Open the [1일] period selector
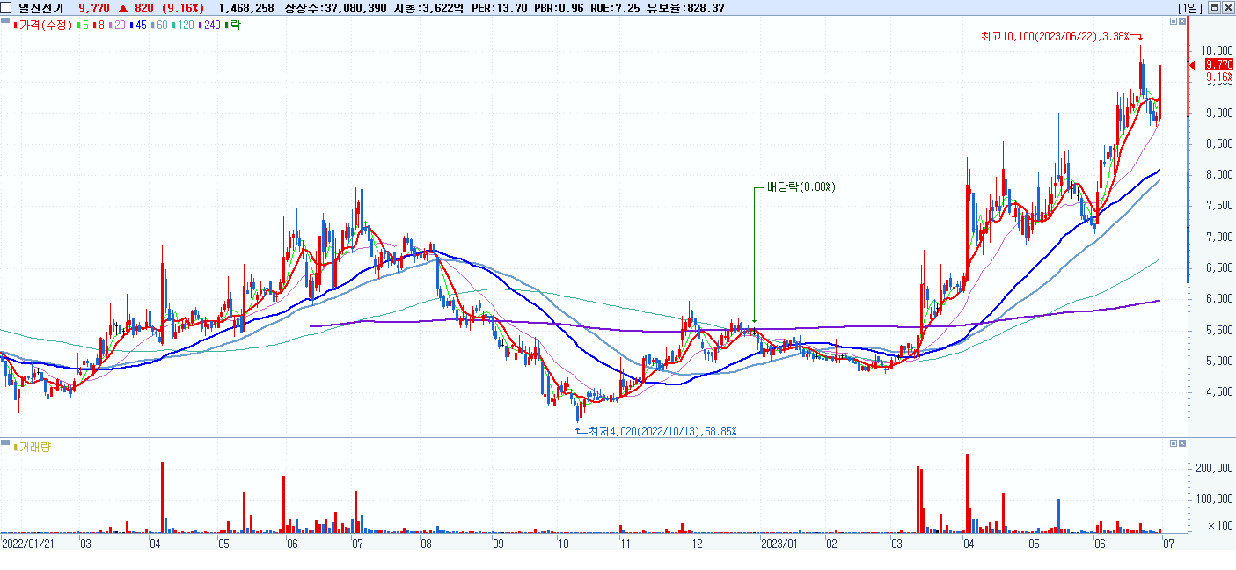 (x=1189, y=7)
